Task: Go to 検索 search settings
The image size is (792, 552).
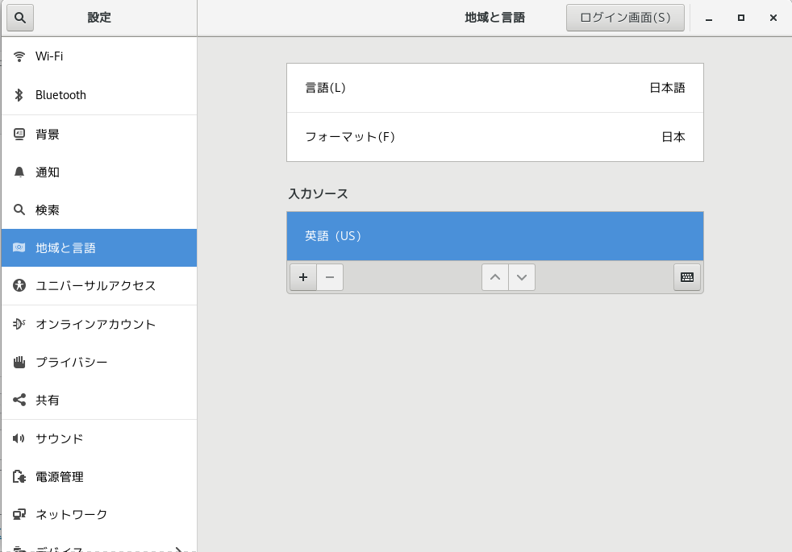Action: point(99,210)
